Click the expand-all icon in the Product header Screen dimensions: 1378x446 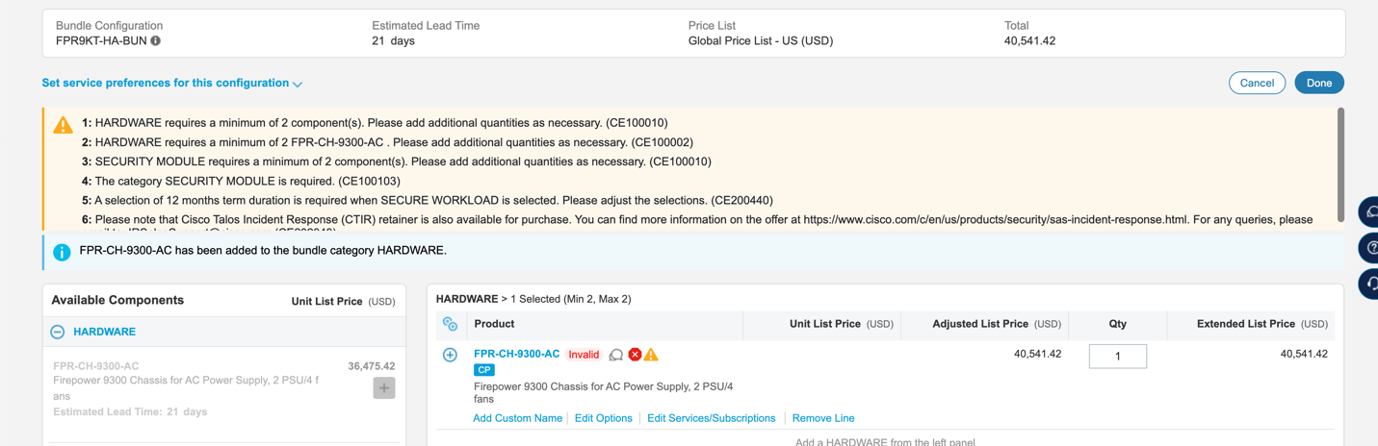450,324
